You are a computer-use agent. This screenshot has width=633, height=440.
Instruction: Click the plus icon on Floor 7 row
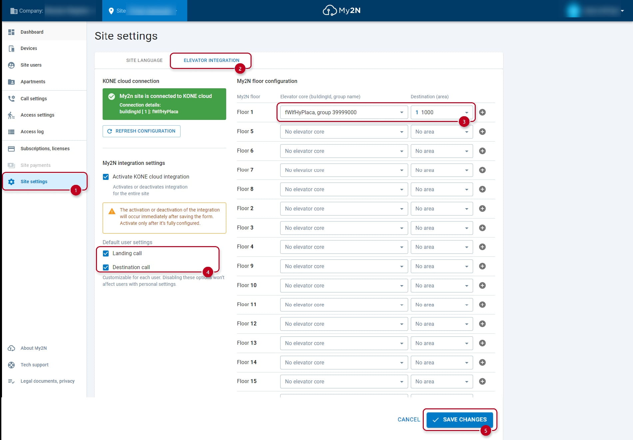(482, 170)
